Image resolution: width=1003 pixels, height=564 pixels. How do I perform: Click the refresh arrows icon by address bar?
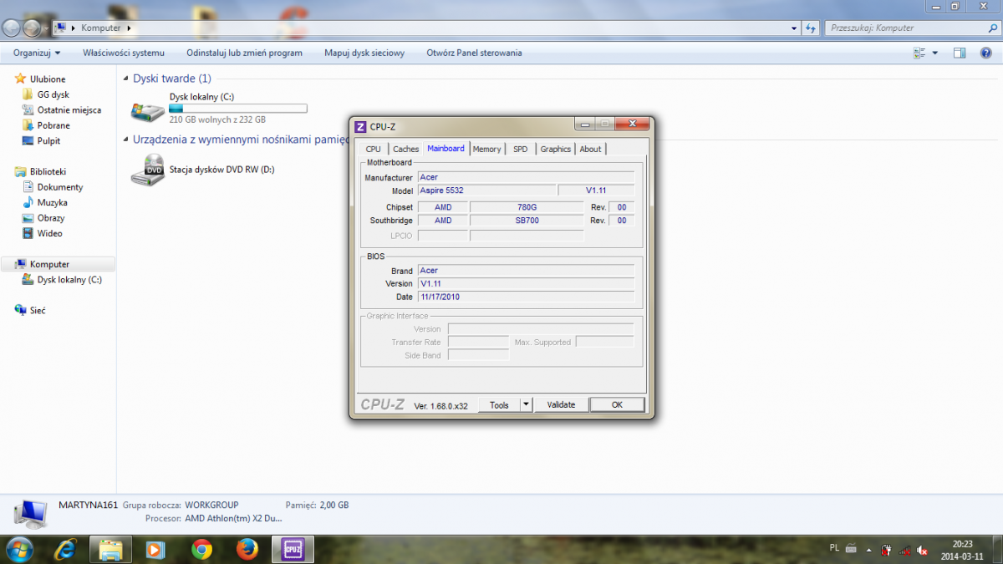click(x=810, y=28)
